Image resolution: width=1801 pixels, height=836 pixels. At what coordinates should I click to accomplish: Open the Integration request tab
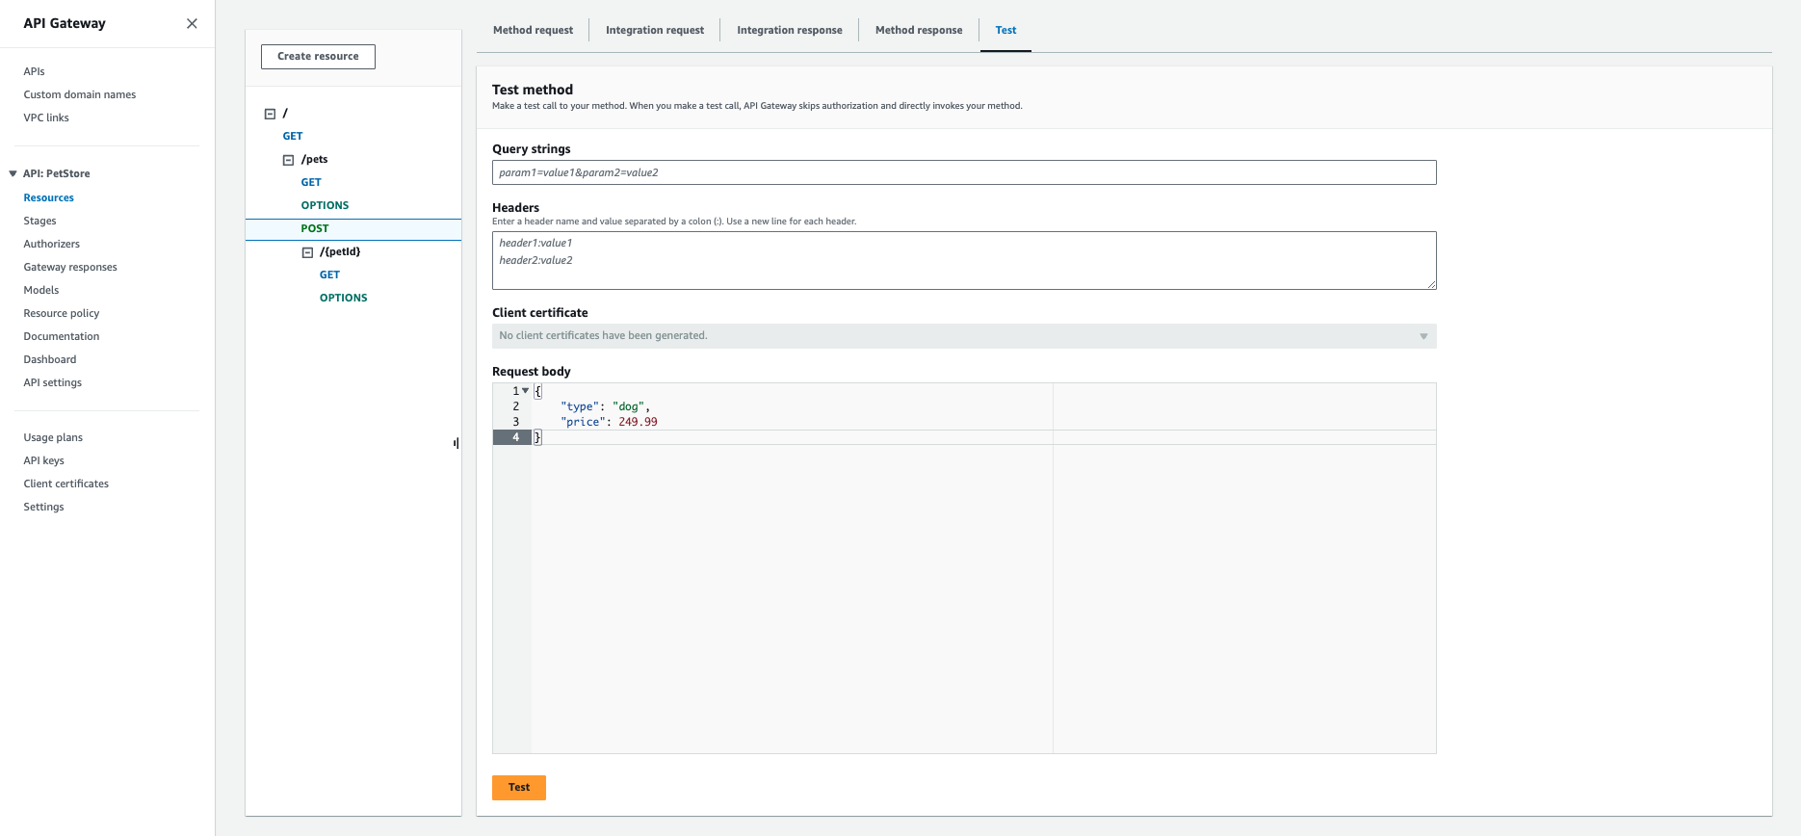tap(654, 31)
